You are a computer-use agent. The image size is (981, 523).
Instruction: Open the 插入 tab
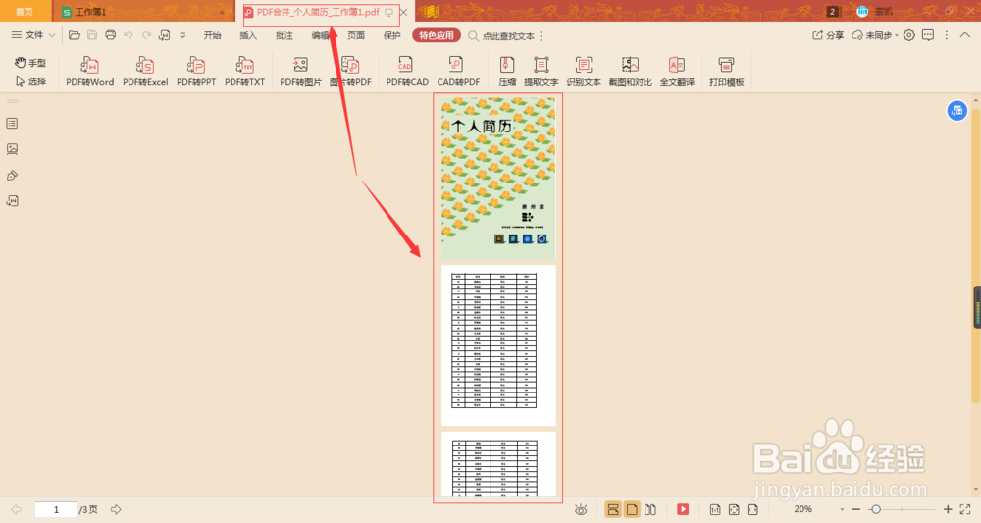pyautogui.click(x=248, y=35)
